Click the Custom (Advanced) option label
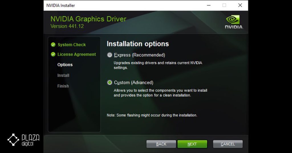 (x=133, y=82)
